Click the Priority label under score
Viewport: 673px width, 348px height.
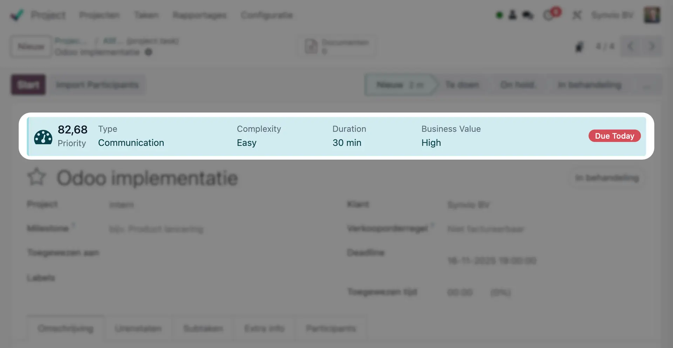click(72, 143)
